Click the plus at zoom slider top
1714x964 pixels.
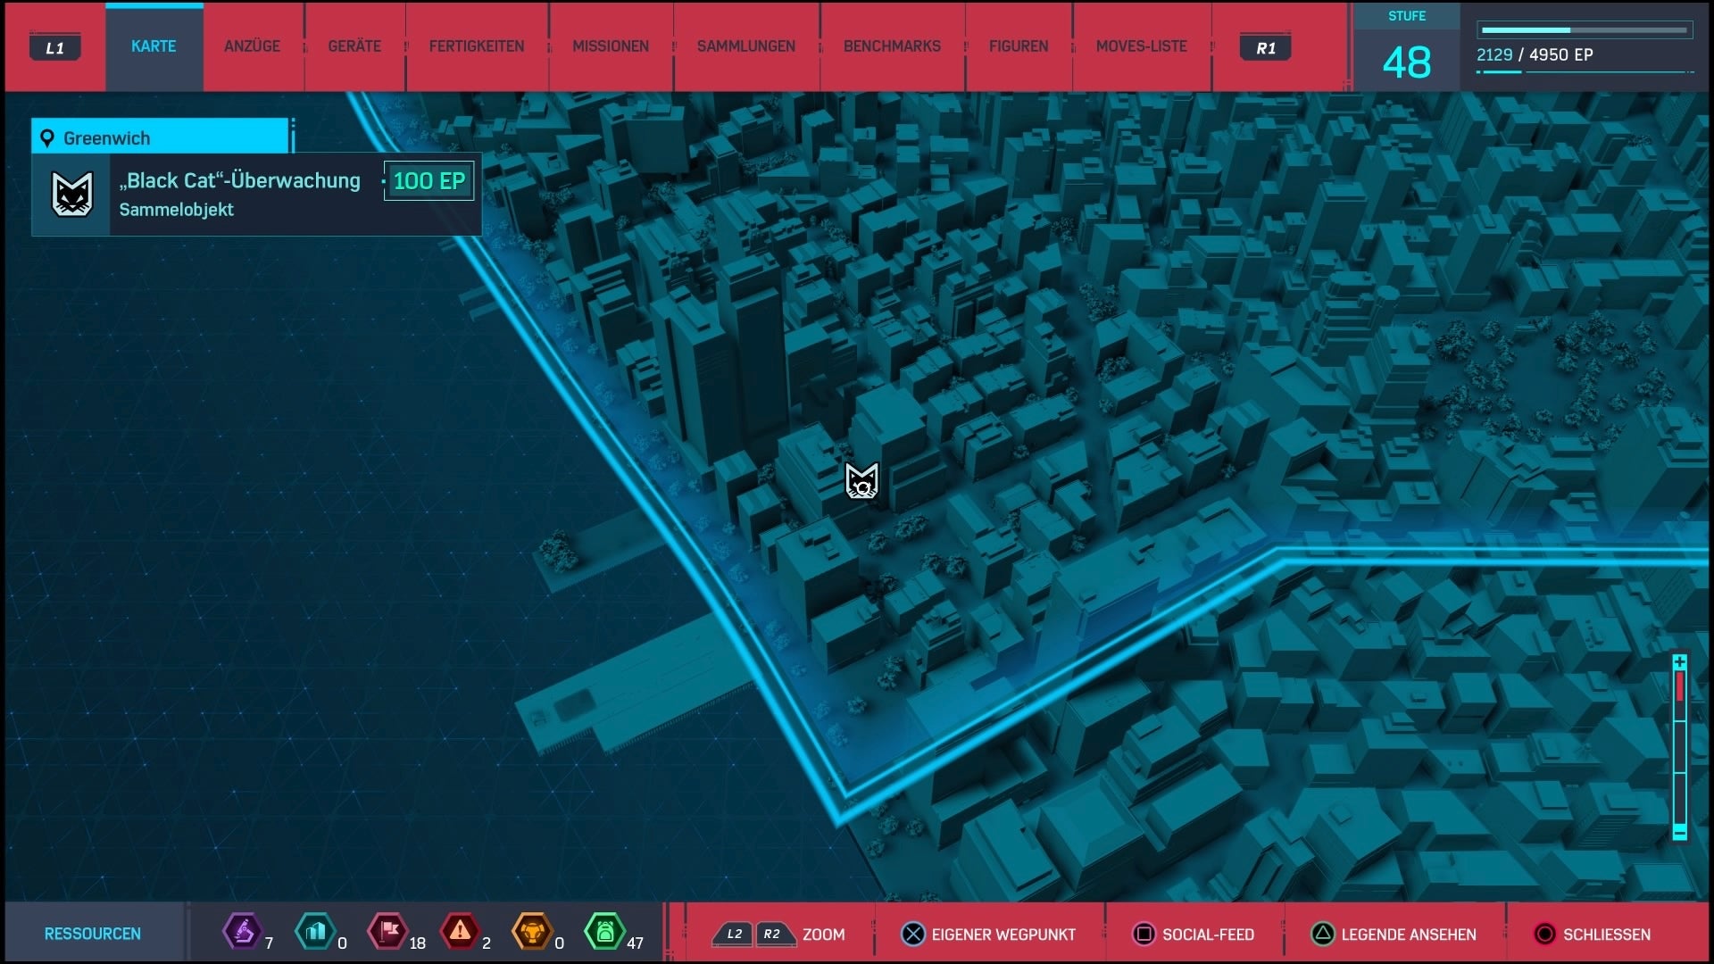coord(1679,662)
